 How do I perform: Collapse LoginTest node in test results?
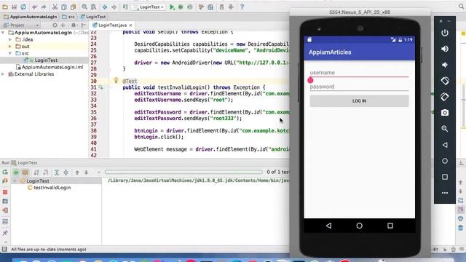click(15, 181)
